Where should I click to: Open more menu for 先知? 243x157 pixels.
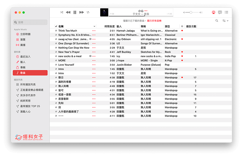pos(94,103)
